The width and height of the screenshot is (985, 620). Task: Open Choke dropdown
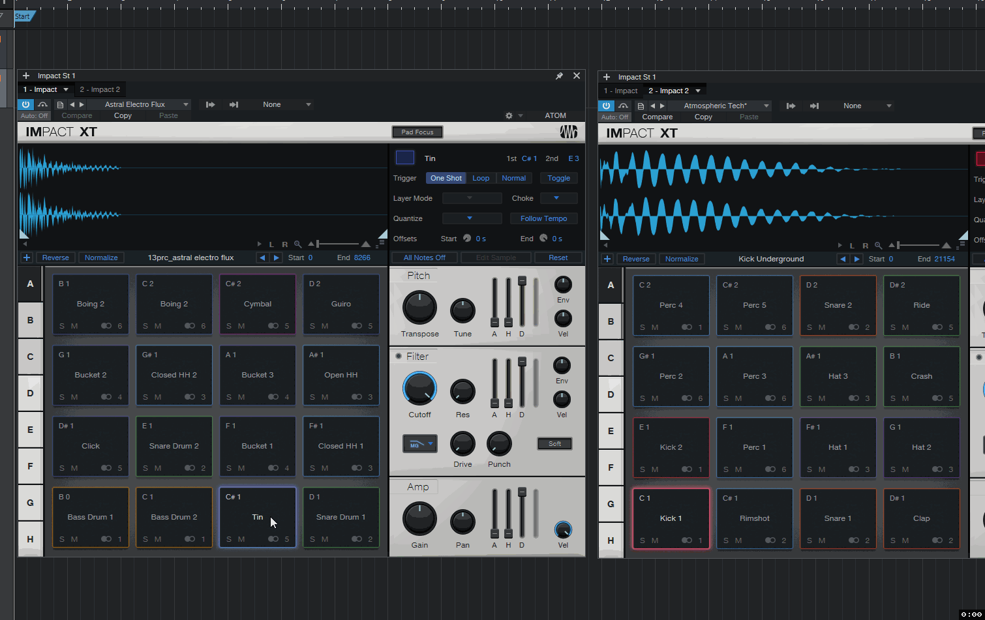[558, 198]
